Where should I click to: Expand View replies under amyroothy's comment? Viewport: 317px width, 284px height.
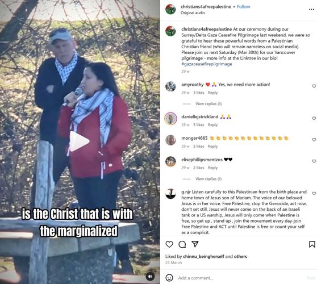click(x=208, y=104)
